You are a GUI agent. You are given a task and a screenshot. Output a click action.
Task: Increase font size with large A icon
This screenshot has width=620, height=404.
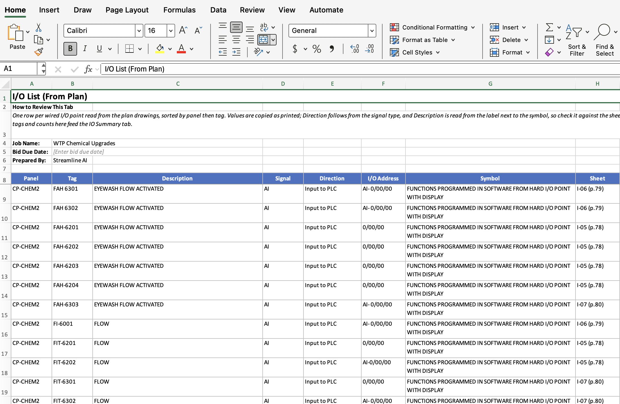click(183, 30)
